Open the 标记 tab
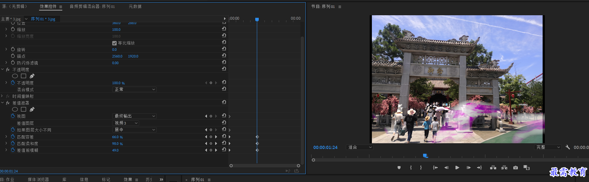 (x=106, y=179)
